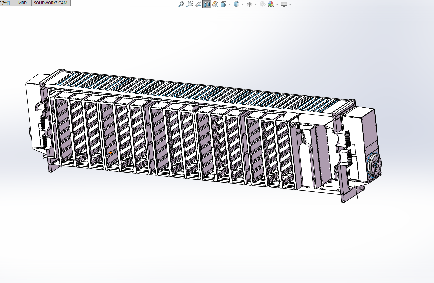This screenshot has height=283, width=434.
Task: Switch to the MBD tab
Action: (22, 3)
